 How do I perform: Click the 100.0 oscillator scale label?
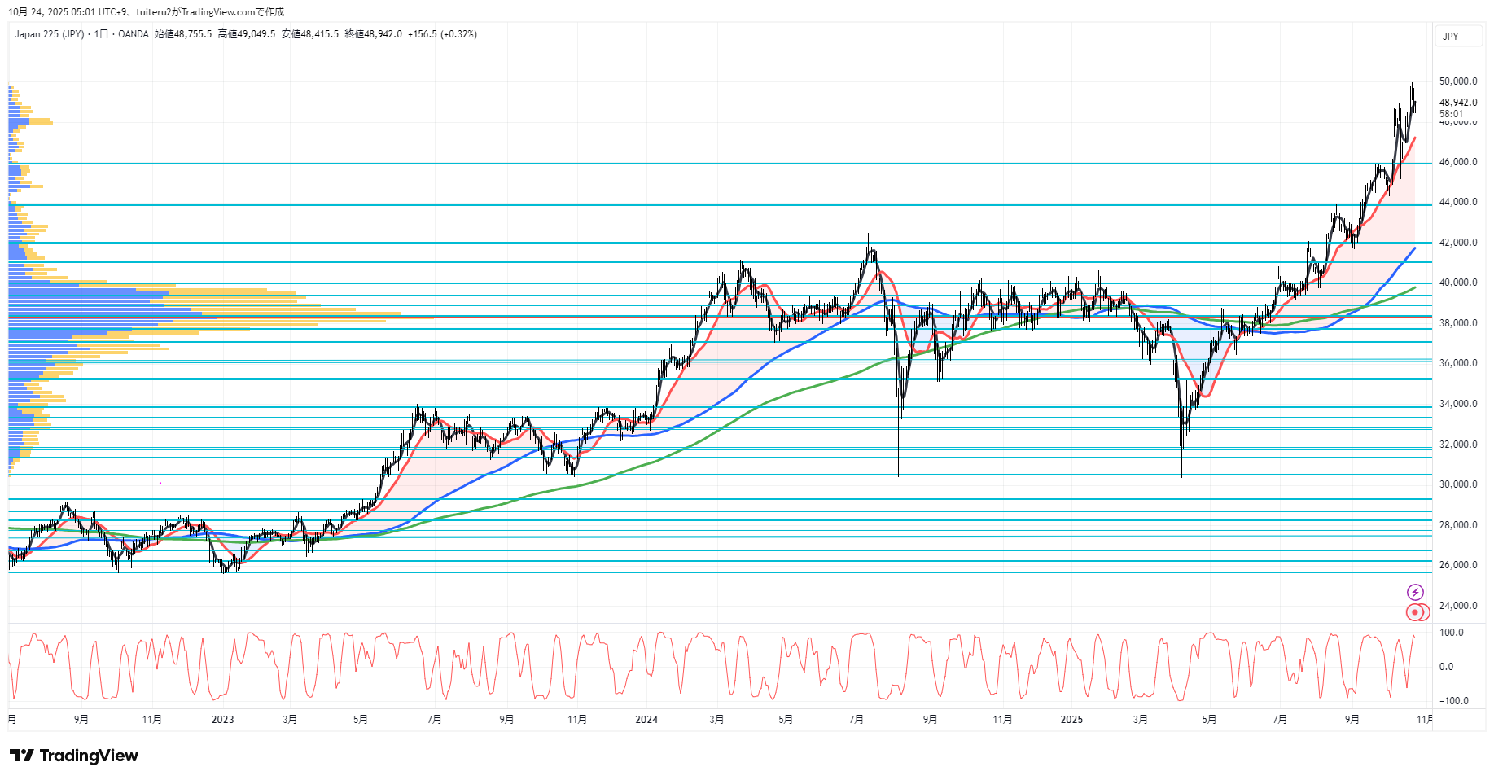click(1451, 633)
